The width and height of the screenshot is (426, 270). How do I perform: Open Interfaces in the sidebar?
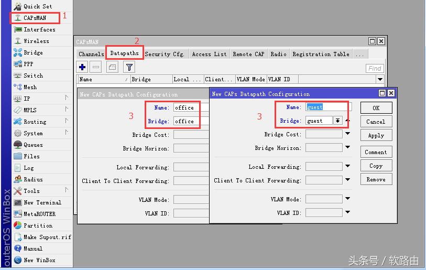(x=42, y=29)
